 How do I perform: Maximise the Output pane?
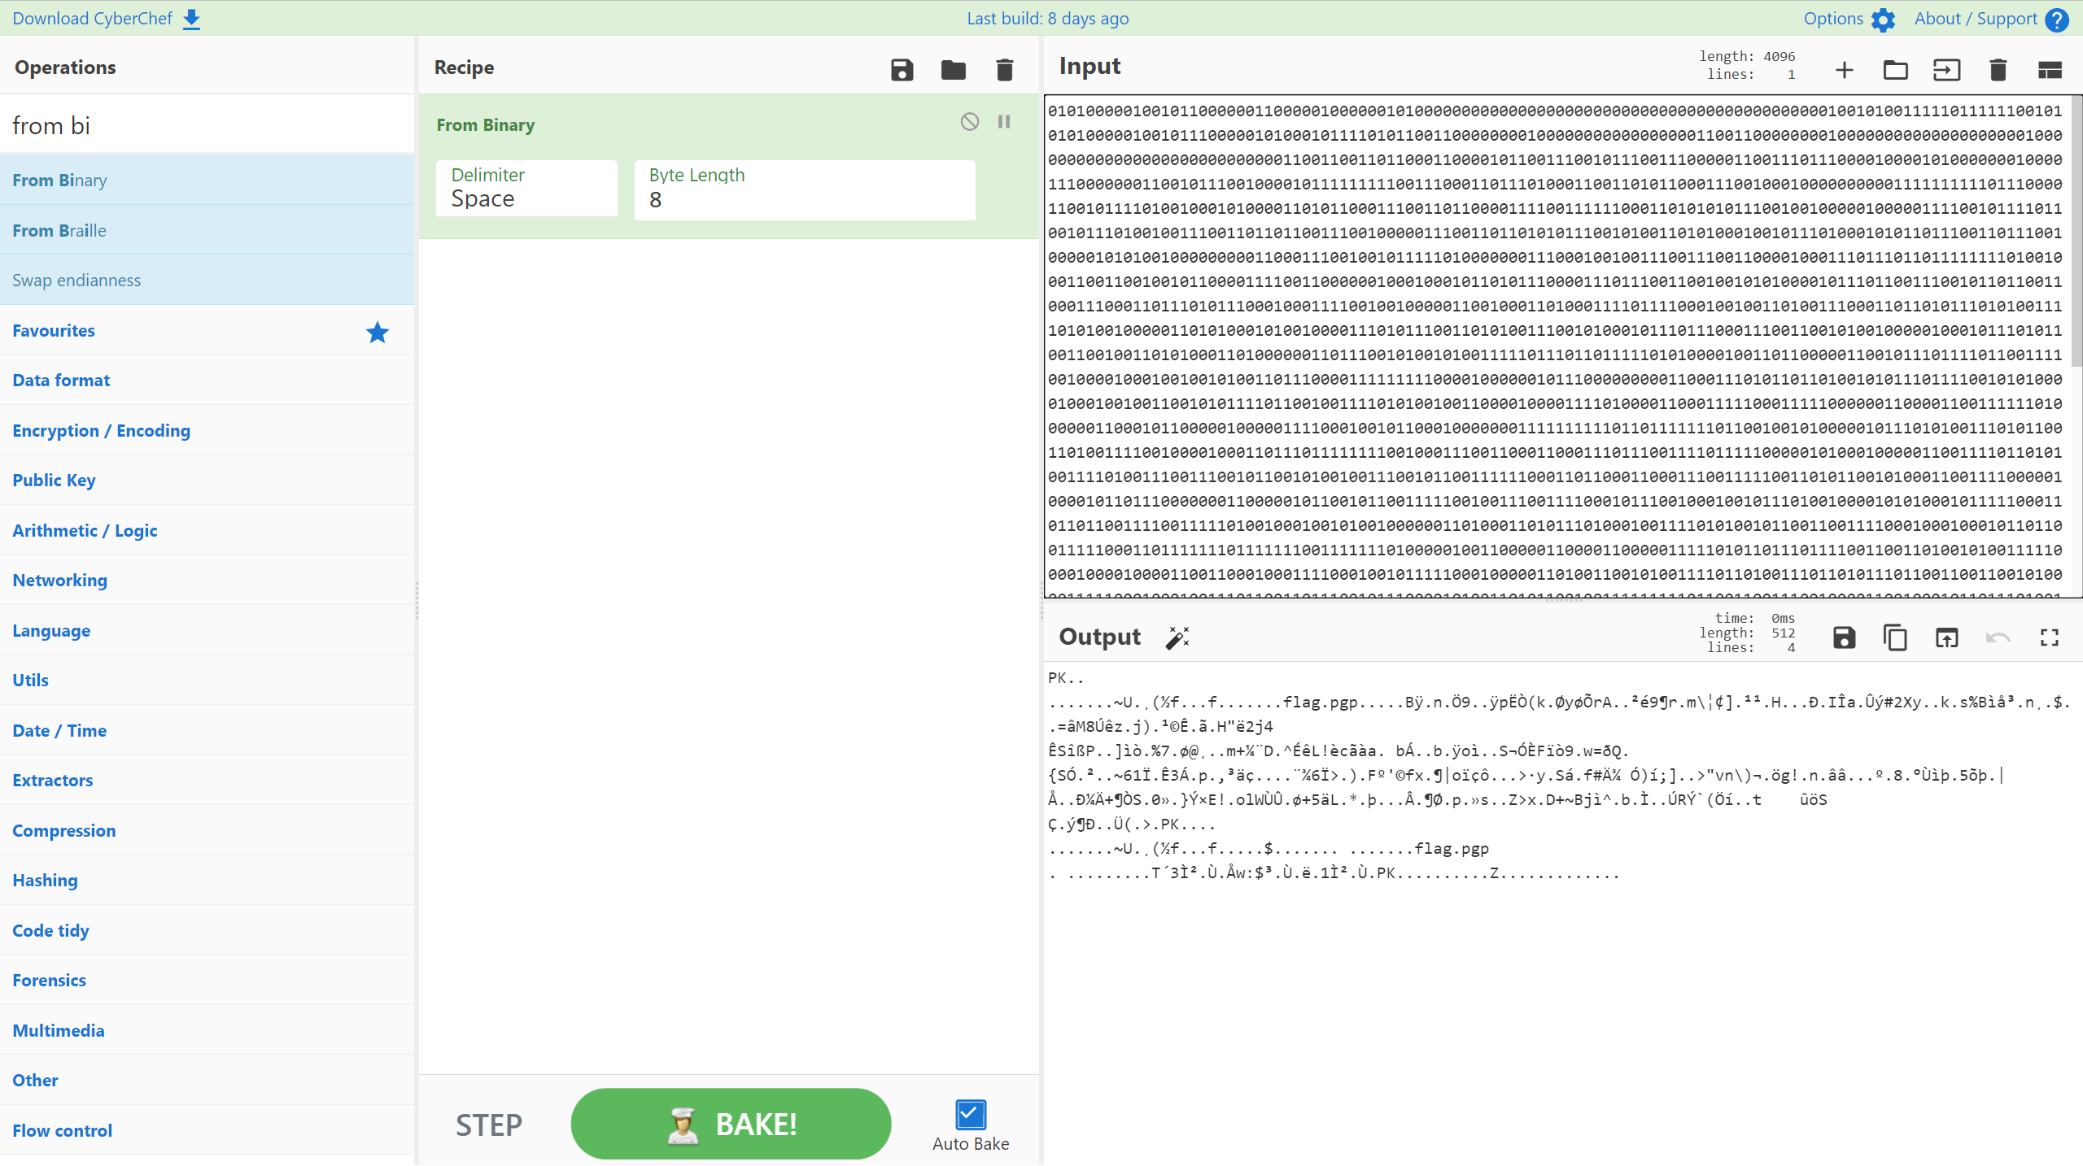(x=2049, y=637)
